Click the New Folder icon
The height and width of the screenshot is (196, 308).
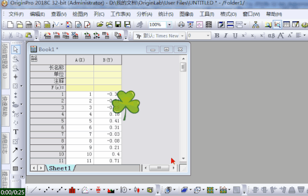20,25
